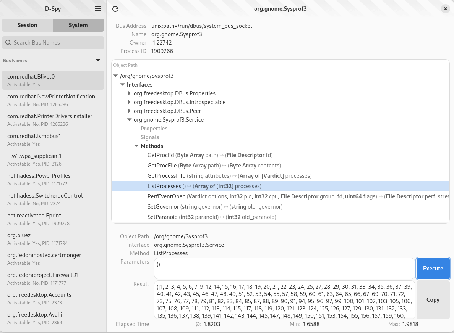Select com.redhat.lvmdbus1 bus name
The image size is (454, 333).
(x=53, y=140)
